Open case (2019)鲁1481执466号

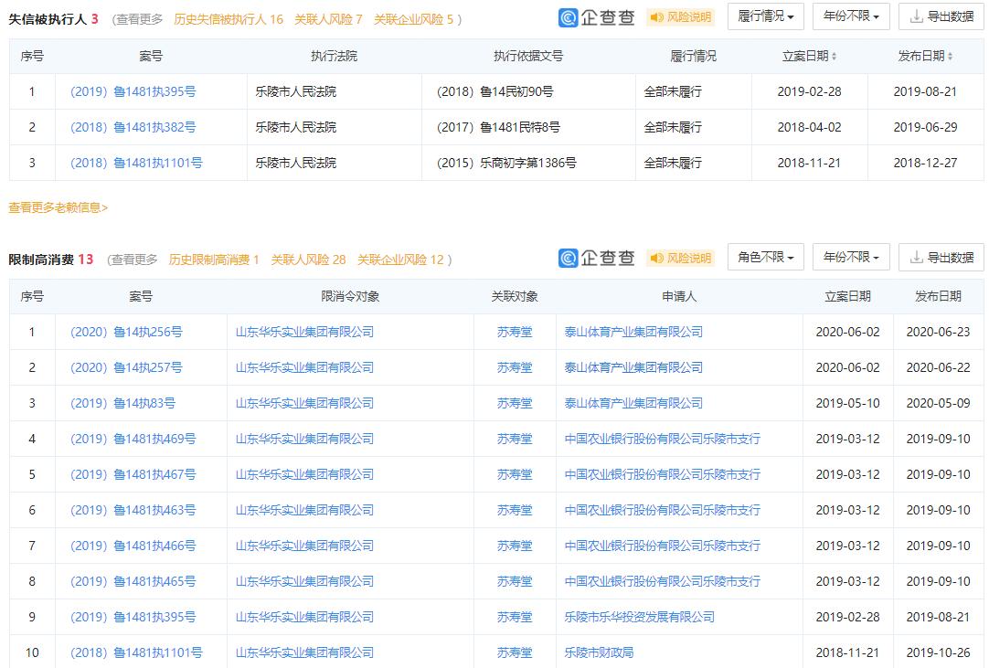pos(133,546)
